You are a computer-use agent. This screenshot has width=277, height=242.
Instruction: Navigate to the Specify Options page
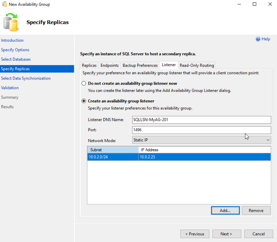click(x=15, y=50)
